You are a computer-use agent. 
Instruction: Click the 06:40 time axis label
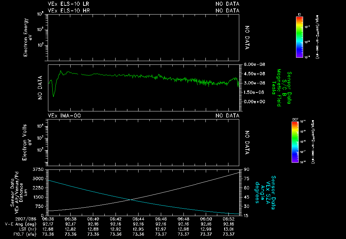tap(93, 219)
